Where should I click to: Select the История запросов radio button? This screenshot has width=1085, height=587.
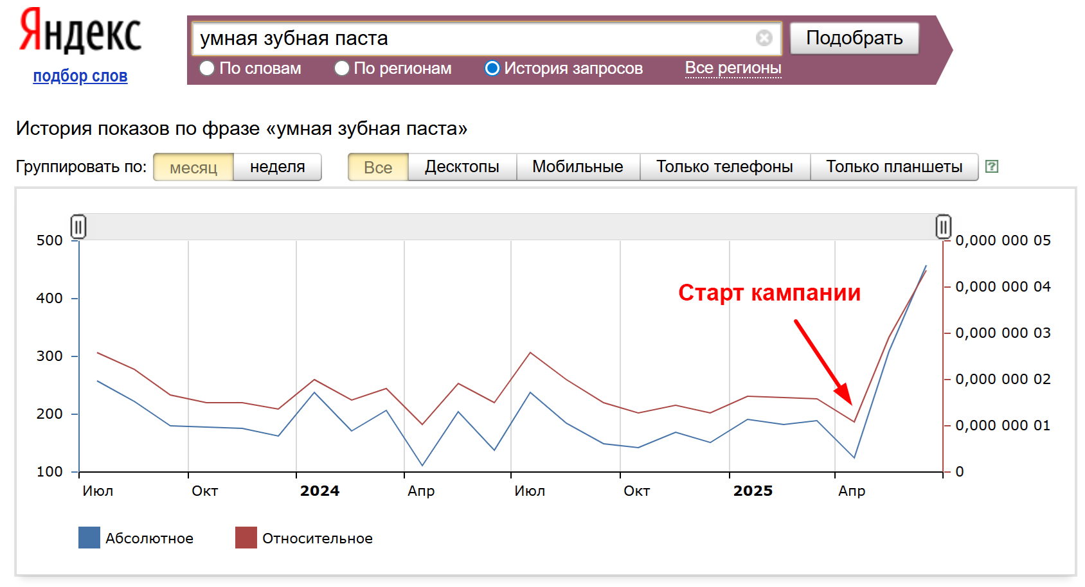click(x=492, y=68)
